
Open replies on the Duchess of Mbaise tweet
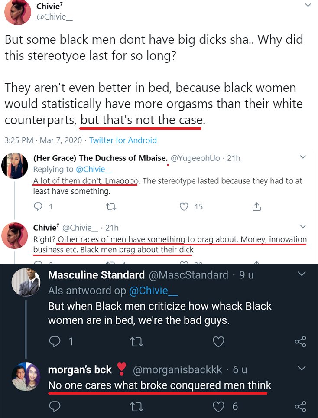coord(39,207)
